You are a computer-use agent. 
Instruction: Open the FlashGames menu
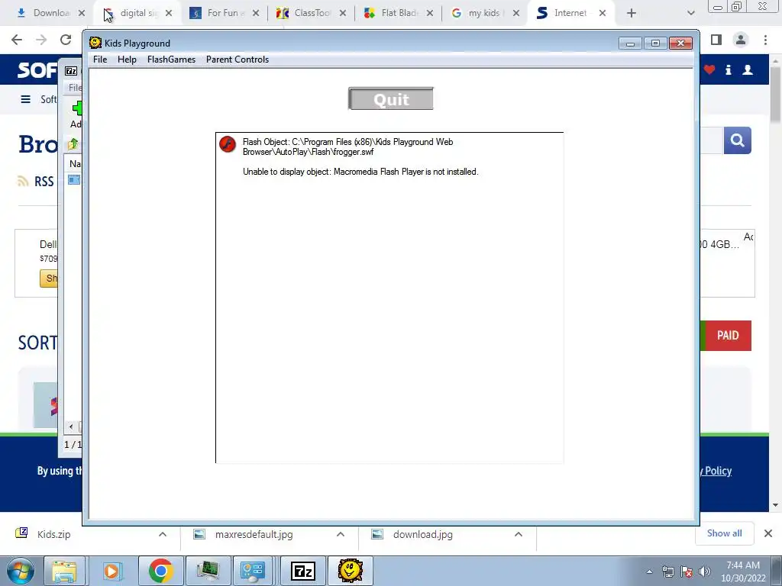(x=171, y=60)
